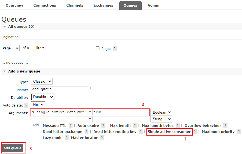
Task: Switch to the Exchanges tab
Action: tap(103, 5)
